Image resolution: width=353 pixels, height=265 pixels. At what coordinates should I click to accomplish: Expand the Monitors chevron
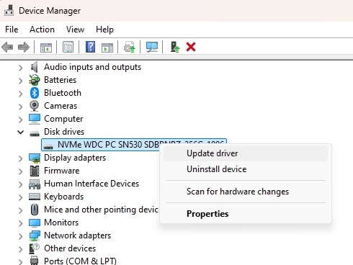click(x=20, y=223)
